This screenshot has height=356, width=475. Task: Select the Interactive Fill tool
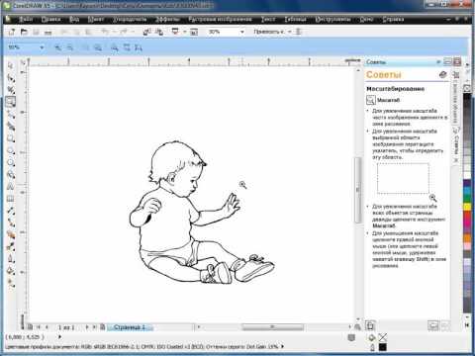point(11,283)
